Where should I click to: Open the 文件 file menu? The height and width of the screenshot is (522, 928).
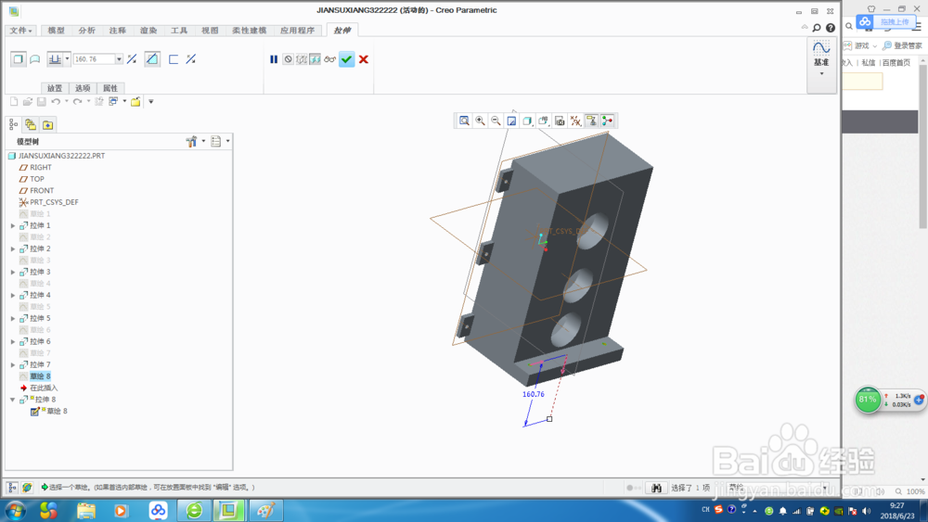click(x=20, y=31)
